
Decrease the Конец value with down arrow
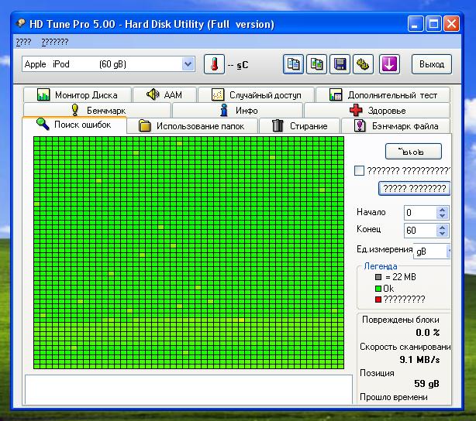pyautogui.click(x=442, y=234)
